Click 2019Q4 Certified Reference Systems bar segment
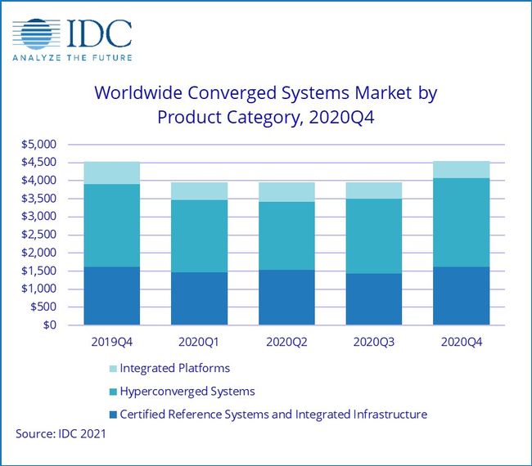This screenshot has height=466, width=532. point(112,296)
